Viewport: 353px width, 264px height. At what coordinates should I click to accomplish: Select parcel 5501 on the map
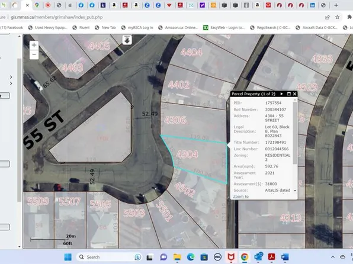pos(164,211)
